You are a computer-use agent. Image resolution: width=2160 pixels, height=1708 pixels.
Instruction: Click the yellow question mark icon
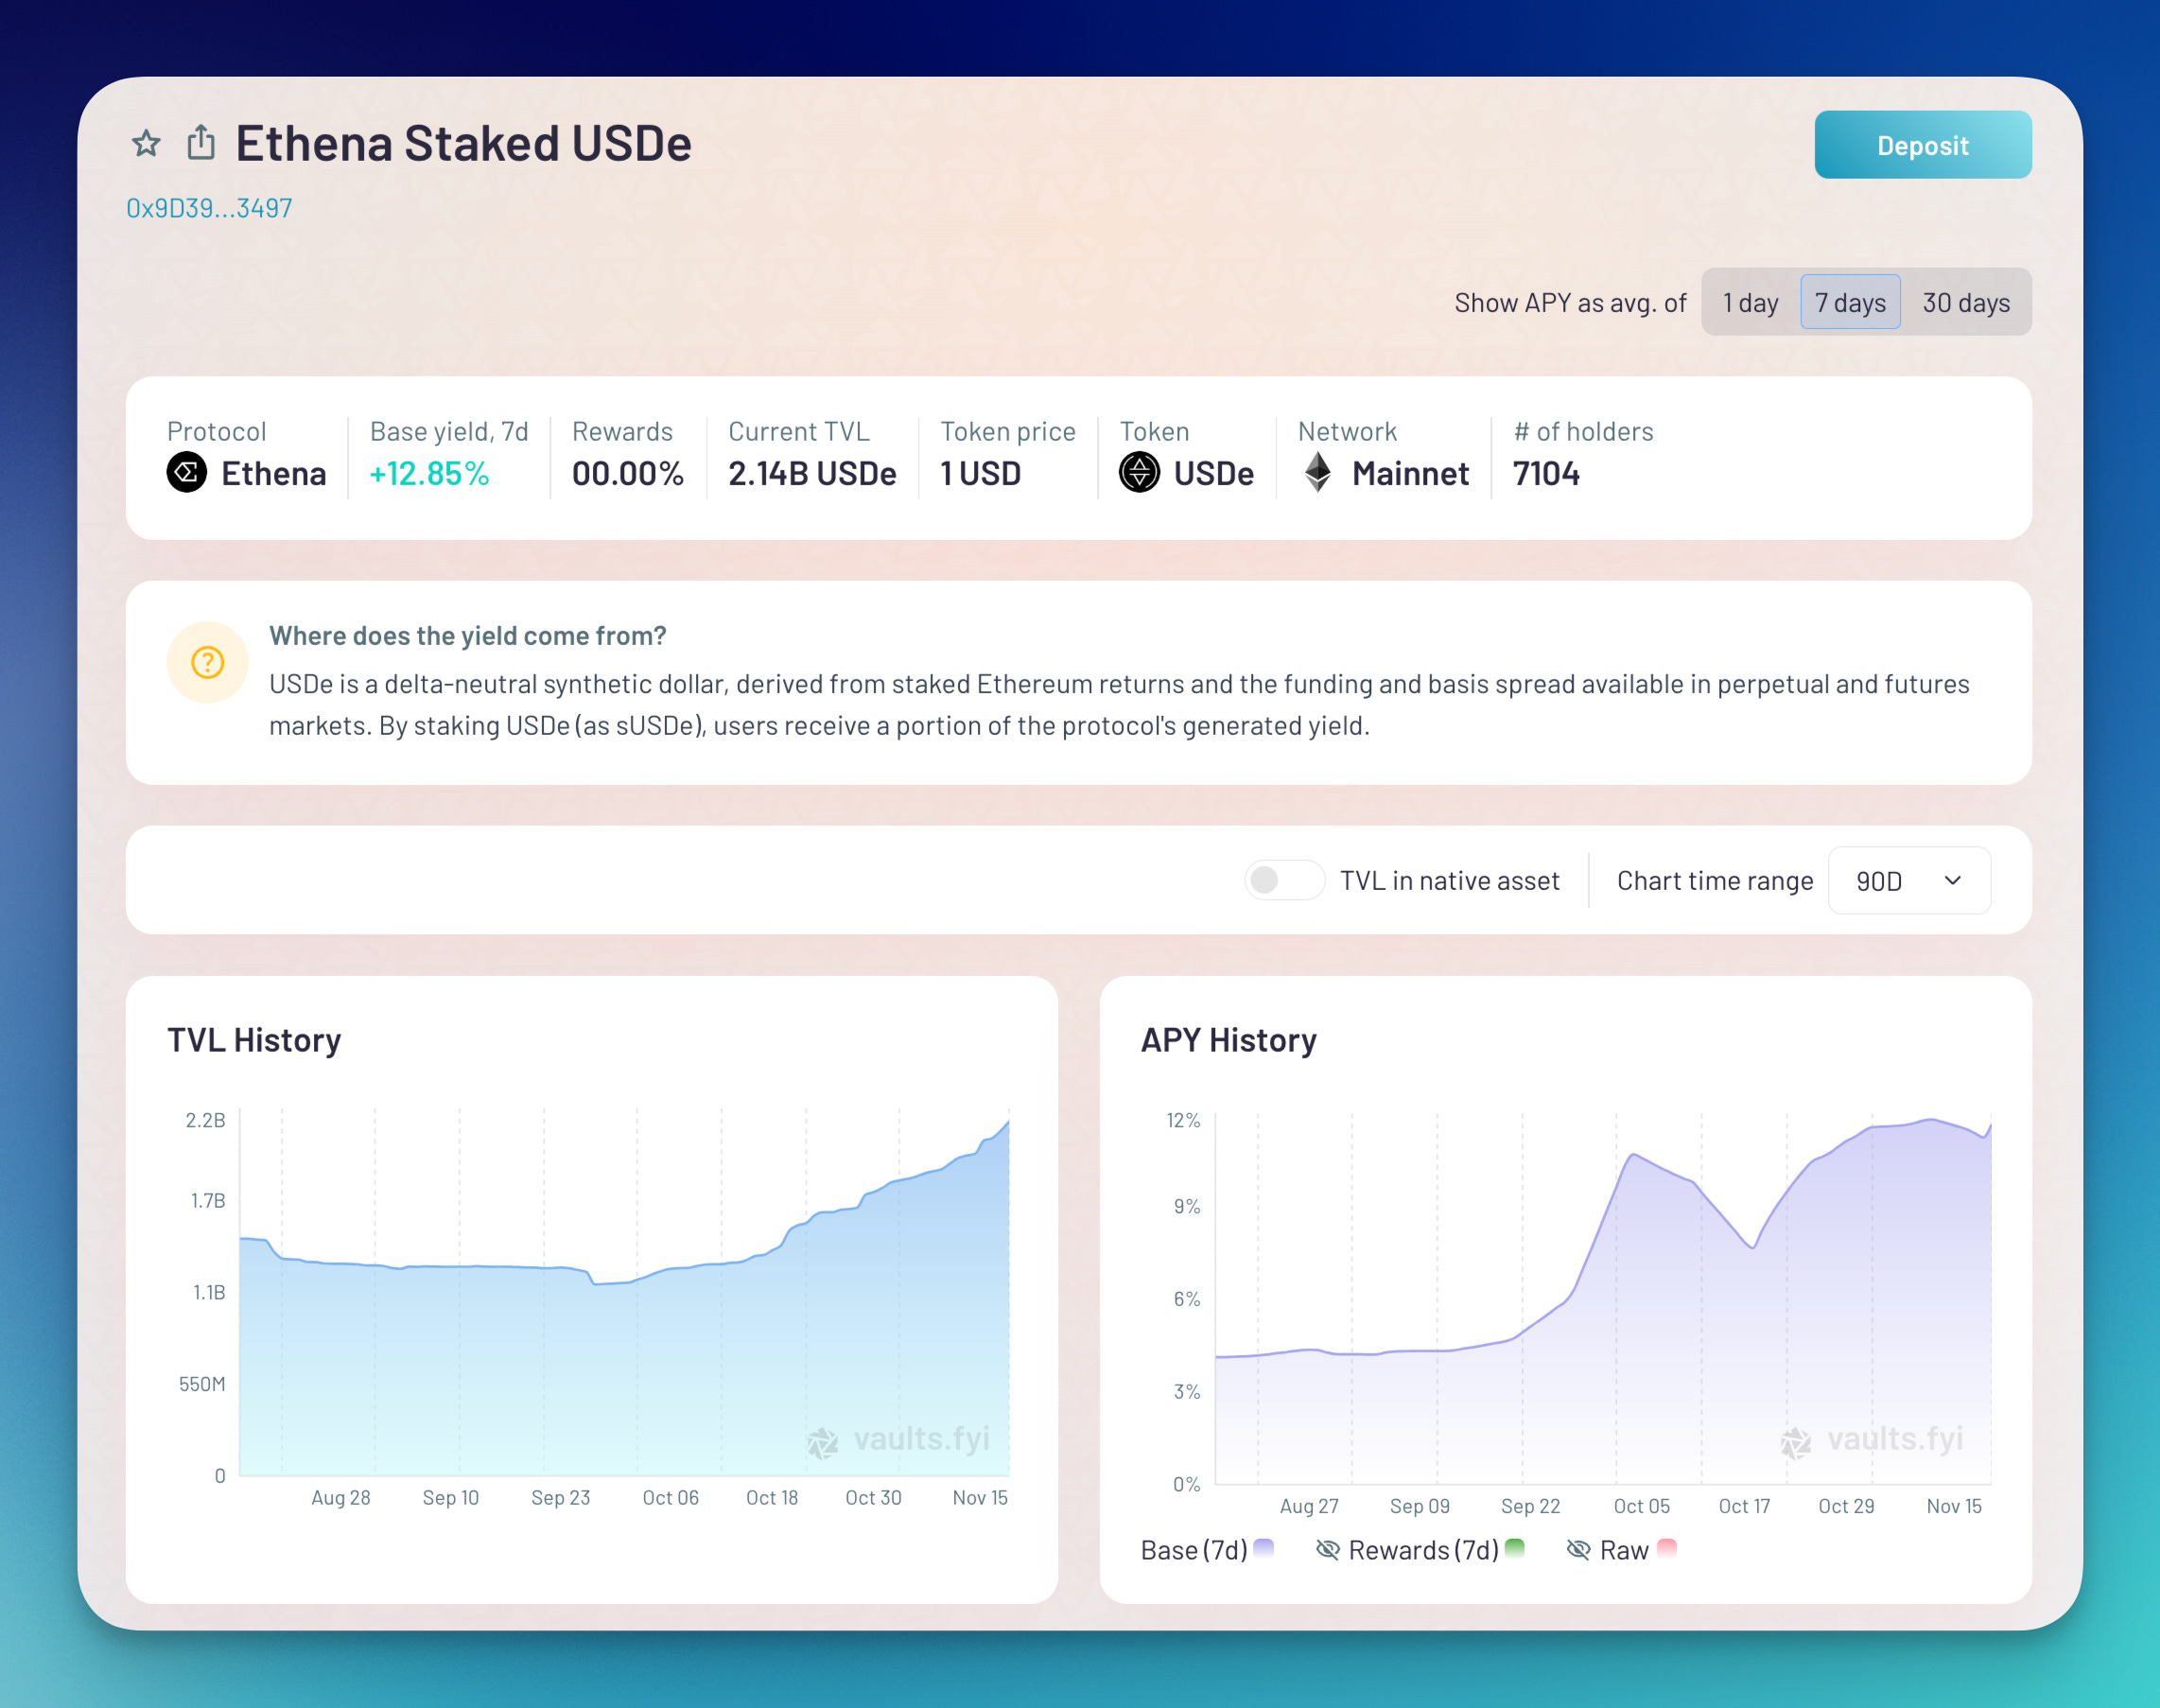click(x=207, y=662)
